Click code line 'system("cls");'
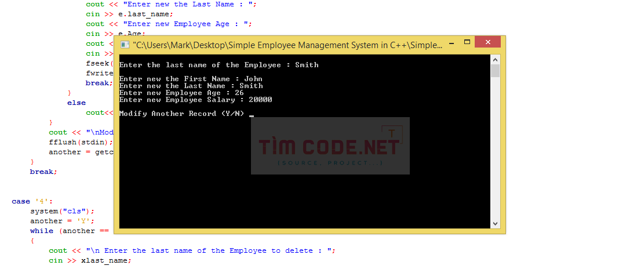 click(x=62, y=211)
